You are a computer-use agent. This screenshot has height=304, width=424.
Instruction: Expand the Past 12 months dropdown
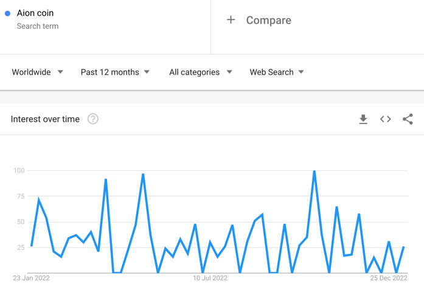115,72
